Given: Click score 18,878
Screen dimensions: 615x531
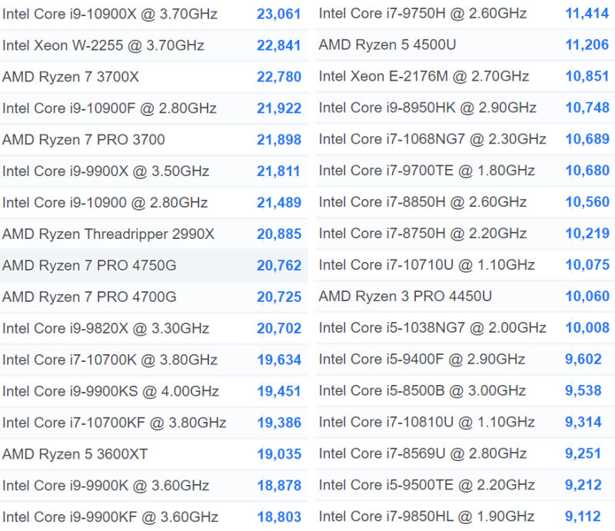Looking at the screenshot, I should (x=279, y=486).
